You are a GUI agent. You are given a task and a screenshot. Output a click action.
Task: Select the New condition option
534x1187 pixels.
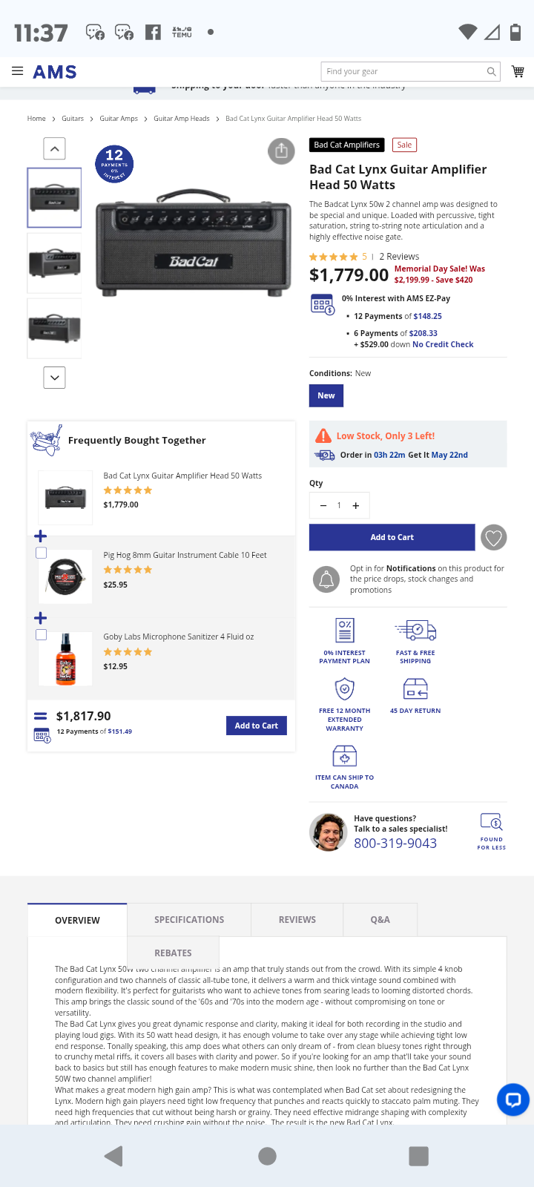pos(326,395)
